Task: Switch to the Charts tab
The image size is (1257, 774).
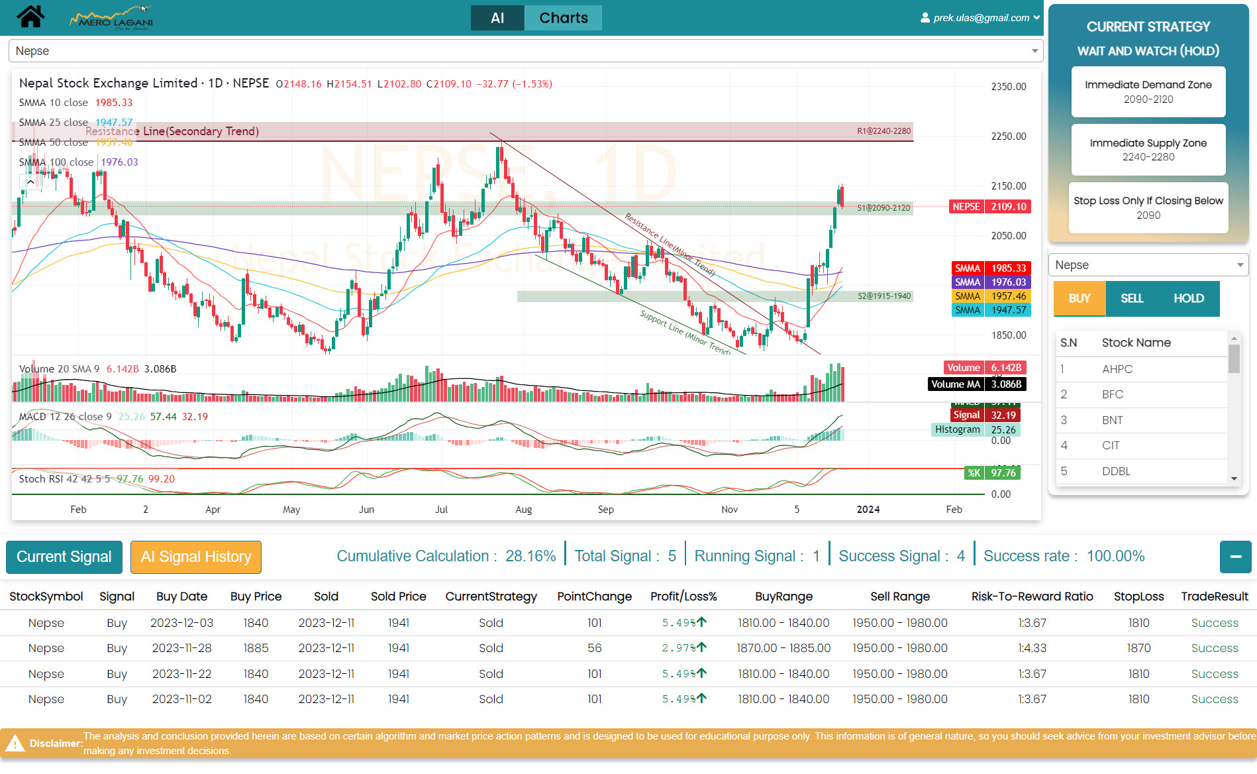Action: (x=564, y=18)
